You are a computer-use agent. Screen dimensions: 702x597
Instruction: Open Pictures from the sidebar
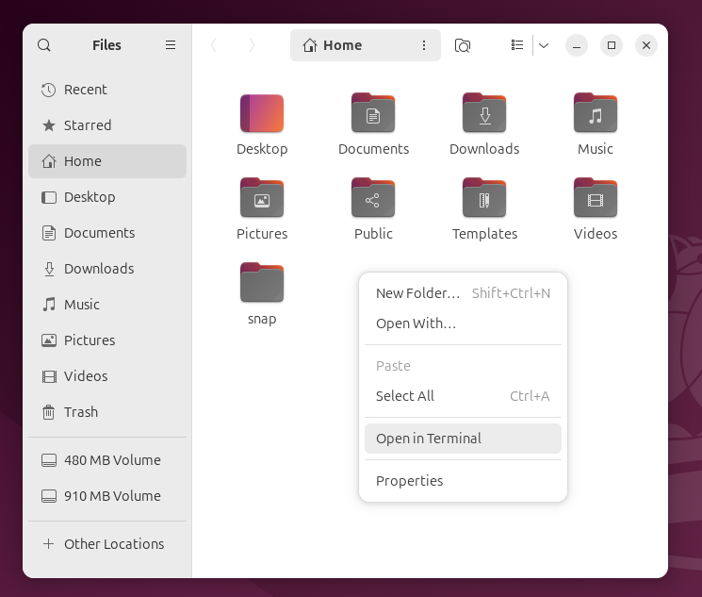click(107, 340)
